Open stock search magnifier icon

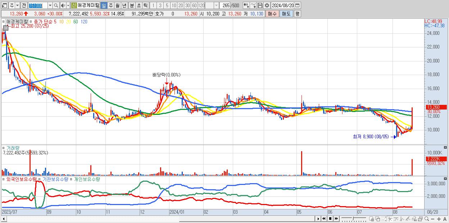(x=56, y=5)
